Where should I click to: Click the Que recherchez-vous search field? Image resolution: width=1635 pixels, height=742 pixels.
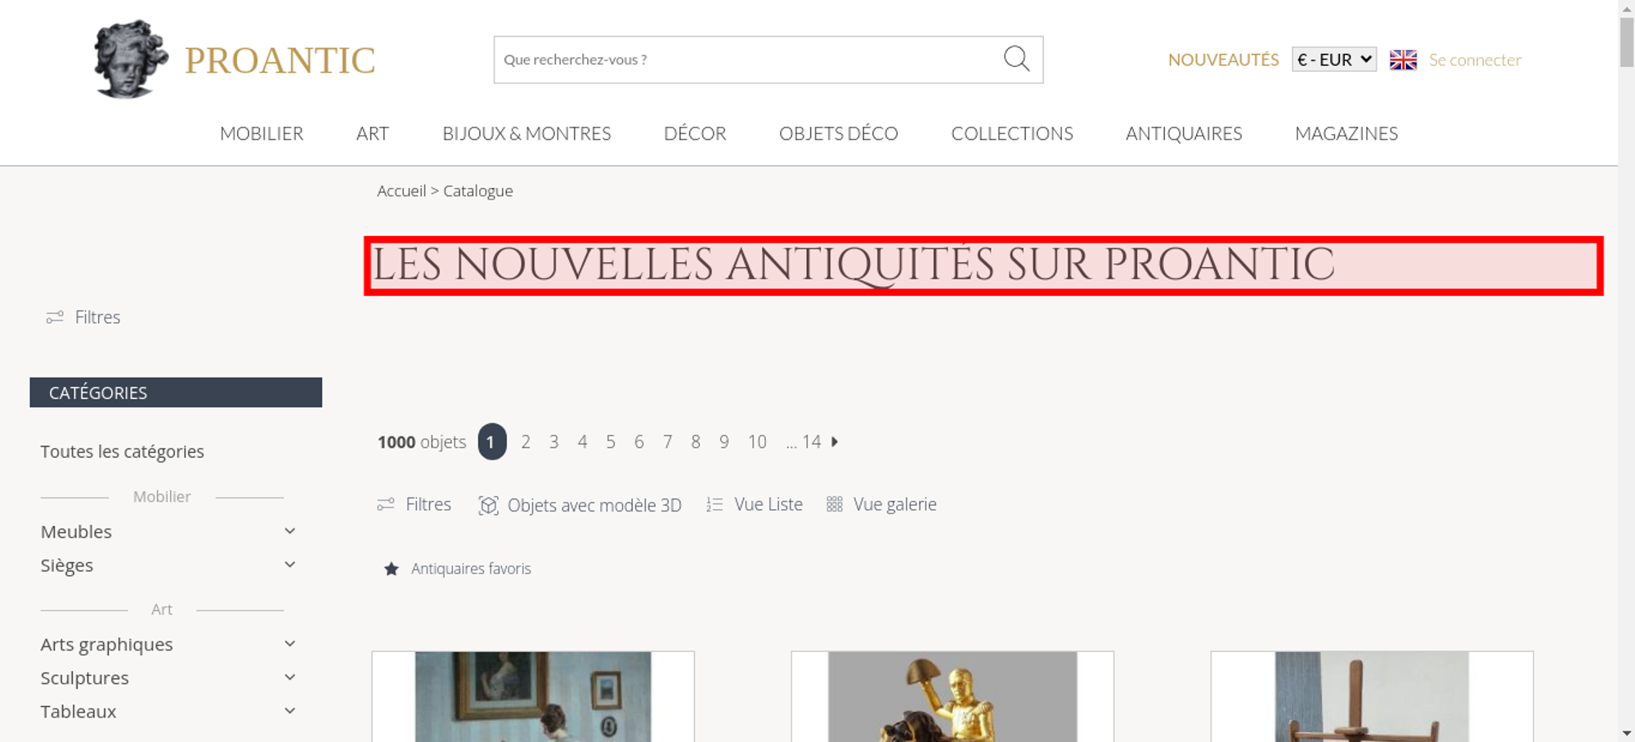(748, 60)
